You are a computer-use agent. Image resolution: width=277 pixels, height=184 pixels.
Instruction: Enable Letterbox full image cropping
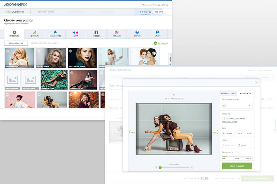[224, 119]
